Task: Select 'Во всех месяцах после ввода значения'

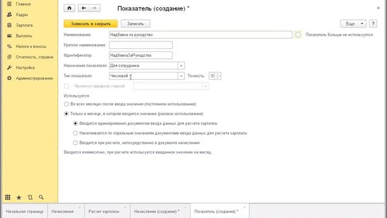Action: click(x=66, y=104)
